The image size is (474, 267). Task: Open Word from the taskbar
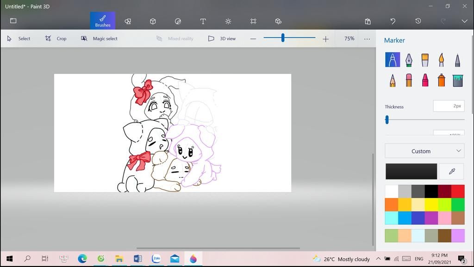tap(137, 259)
